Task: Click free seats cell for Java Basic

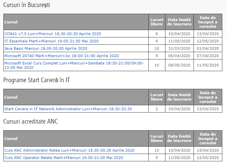Action: (157, 48)
